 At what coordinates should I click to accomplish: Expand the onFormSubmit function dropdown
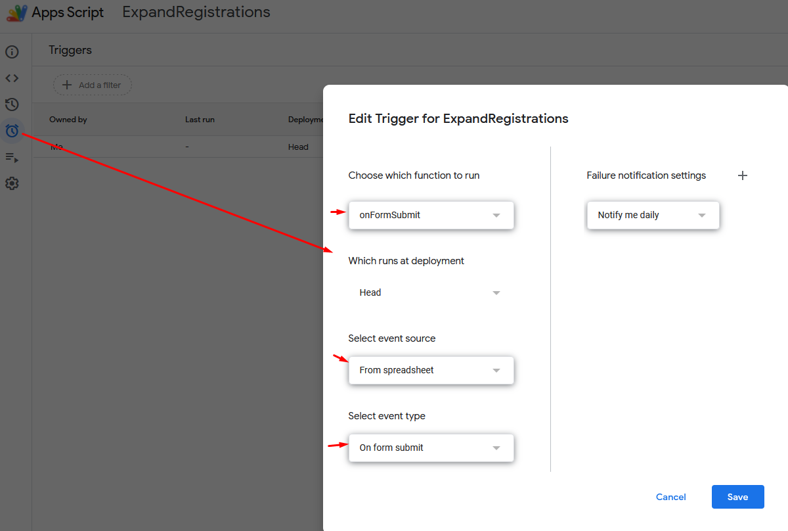tap(431, 215)
